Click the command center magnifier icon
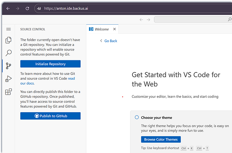Viewport: 232px width, 153px height. click(x=230, y=19)
